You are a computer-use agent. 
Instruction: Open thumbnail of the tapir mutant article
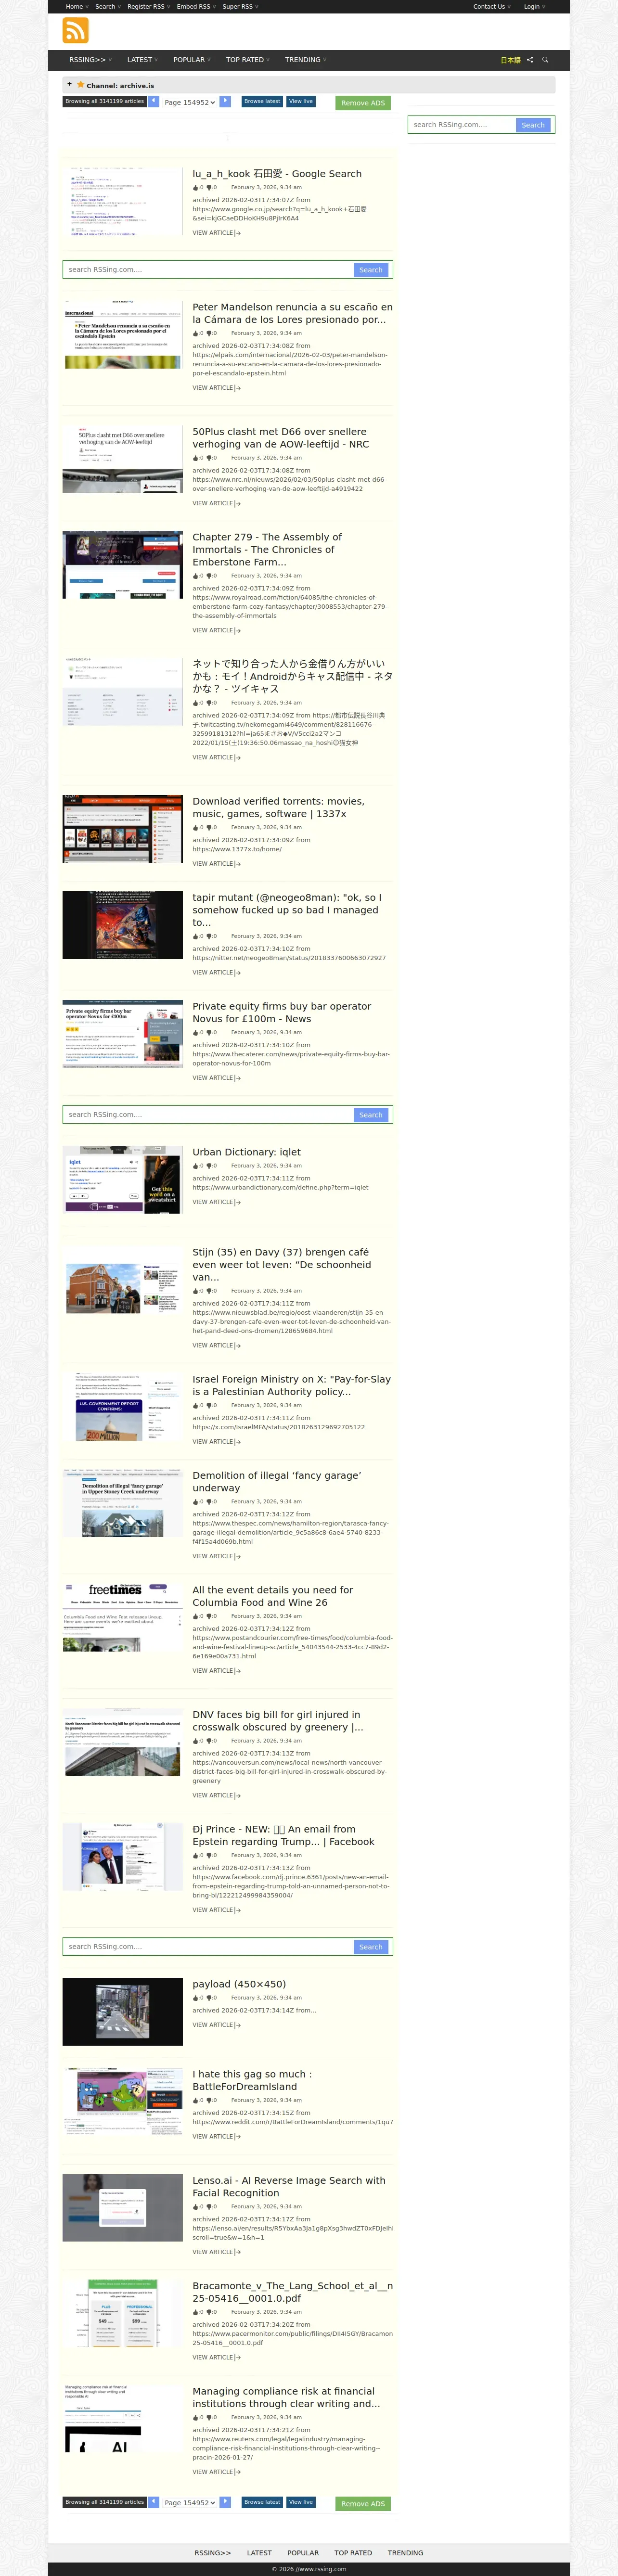[x=123, y=925]
